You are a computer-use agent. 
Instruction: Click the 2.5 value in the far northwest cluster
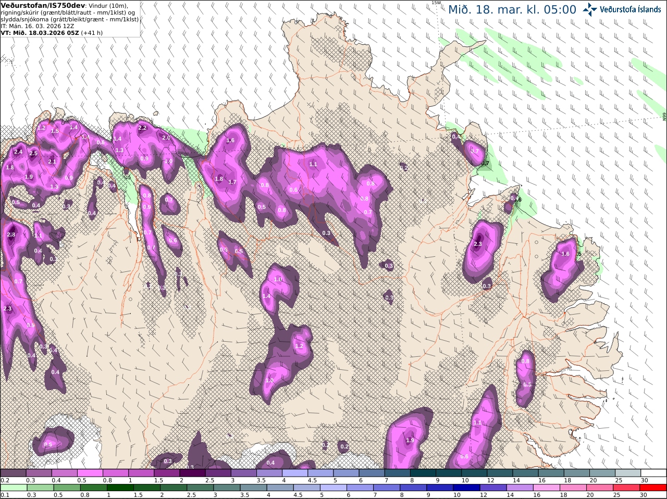[x=34, y=154]
